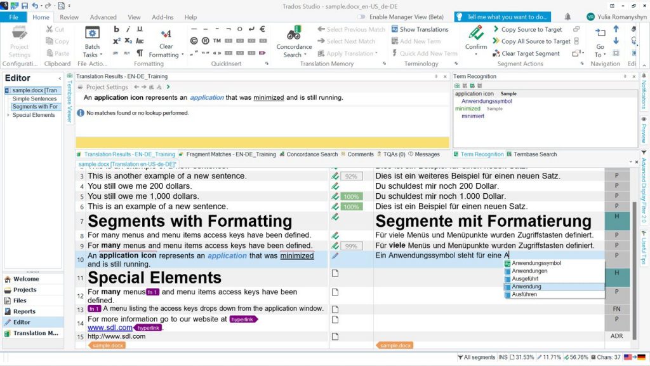
Task: Select Anwendungen from the autosuggest list
Action: 529,271
